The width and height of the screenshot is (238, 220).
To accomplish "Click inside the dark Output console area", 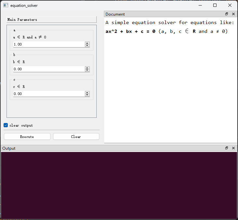I will pos(119,185).
